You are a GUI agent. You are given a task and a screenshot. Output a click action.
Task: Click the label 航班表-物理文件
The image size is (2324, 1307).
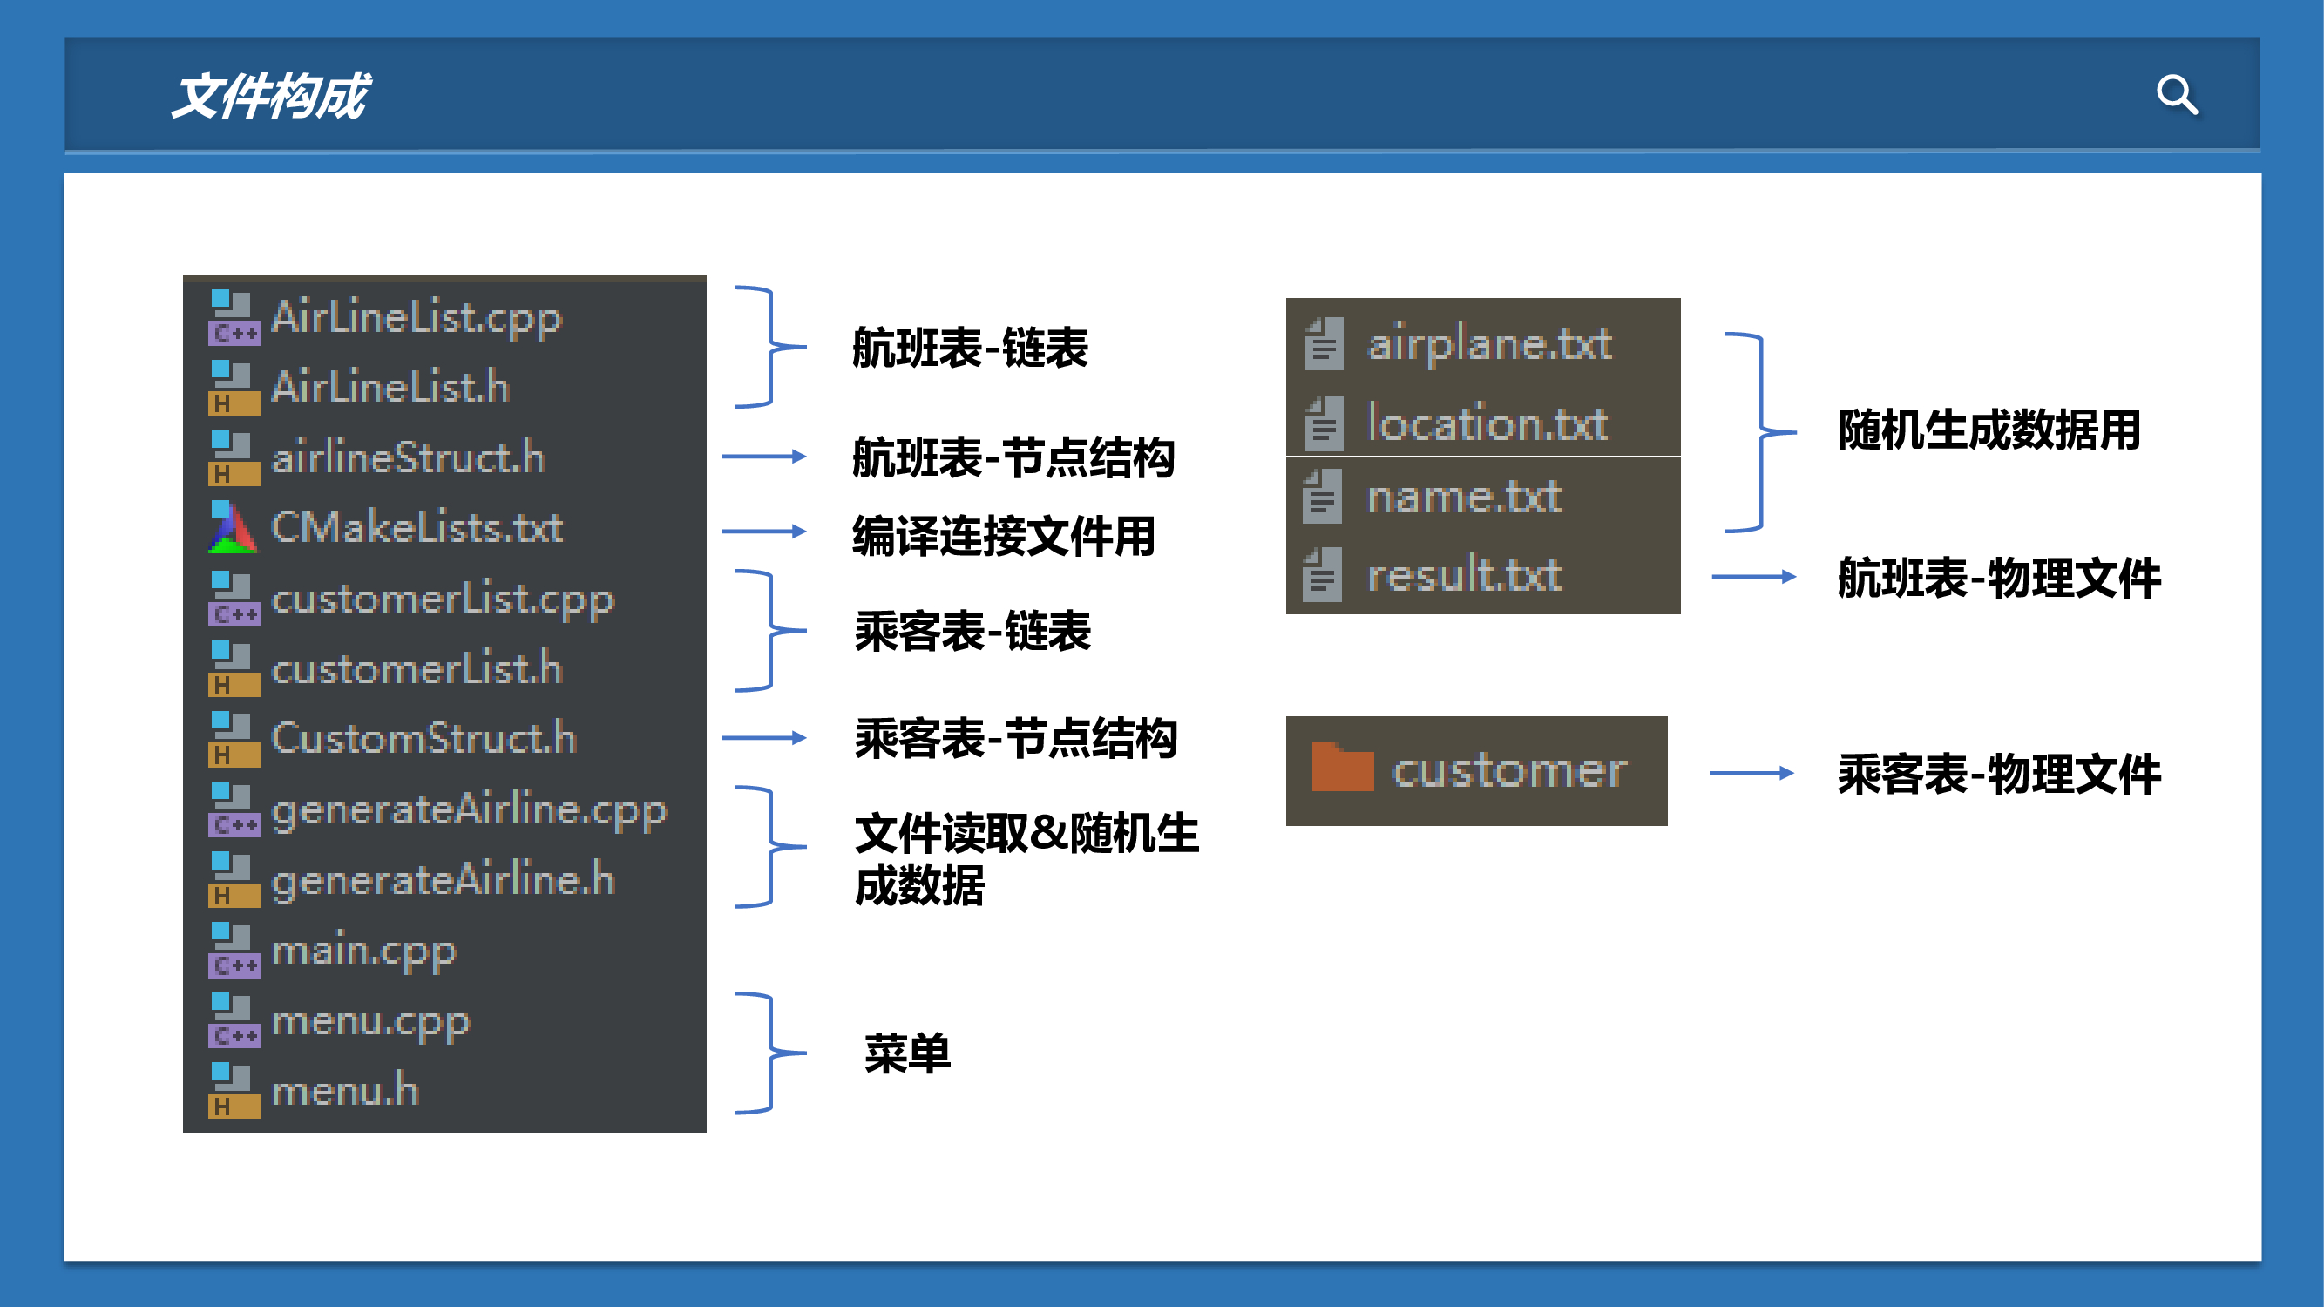tap(1999, 578)
